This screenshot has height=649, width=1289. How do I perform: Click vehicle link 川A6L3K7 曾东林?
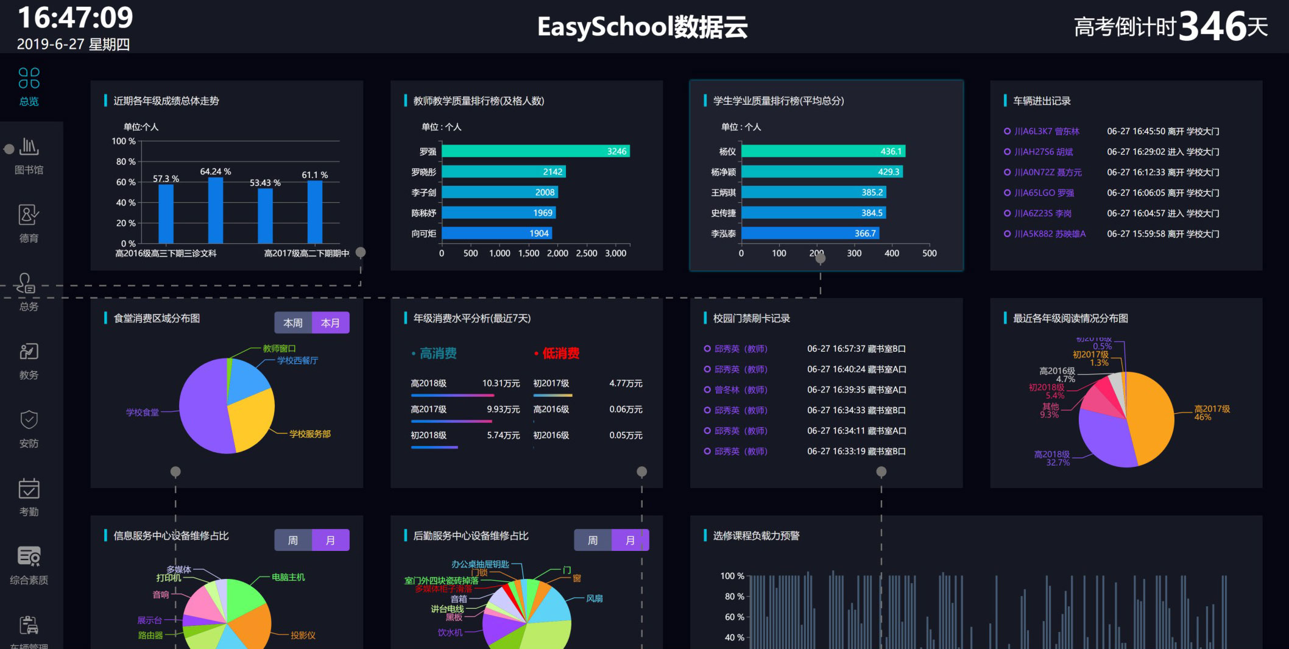1047,130
